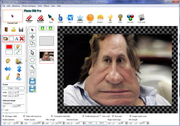The height and width of the screenshot is (126, 180).
Task: Select the hexagon polygon selection tool
Action: pos(32,60)
